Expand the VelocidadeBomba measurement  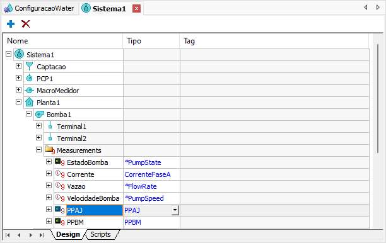pos(49,197)
